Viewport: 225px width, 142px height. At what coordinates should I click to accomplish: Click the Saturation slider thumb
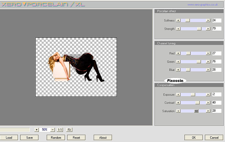tap(197, 111)
